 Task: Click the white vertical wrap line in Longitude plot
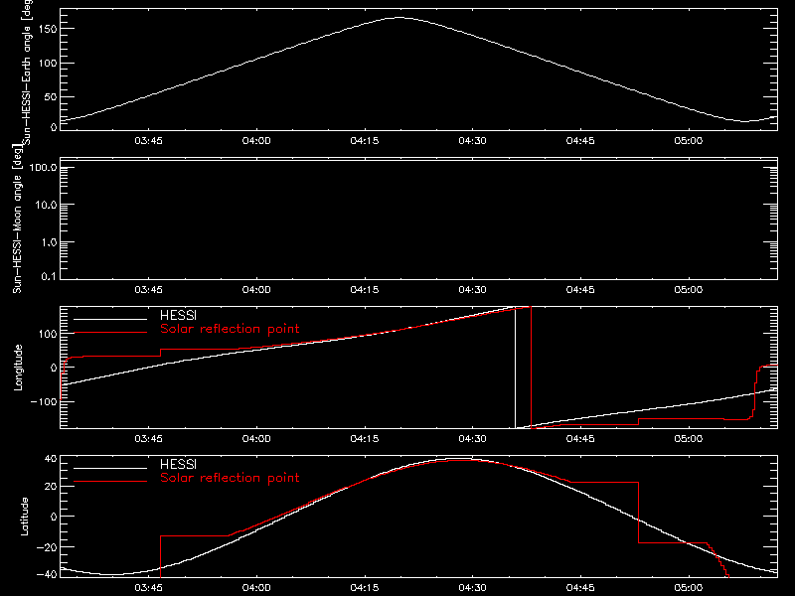point(515,368)
